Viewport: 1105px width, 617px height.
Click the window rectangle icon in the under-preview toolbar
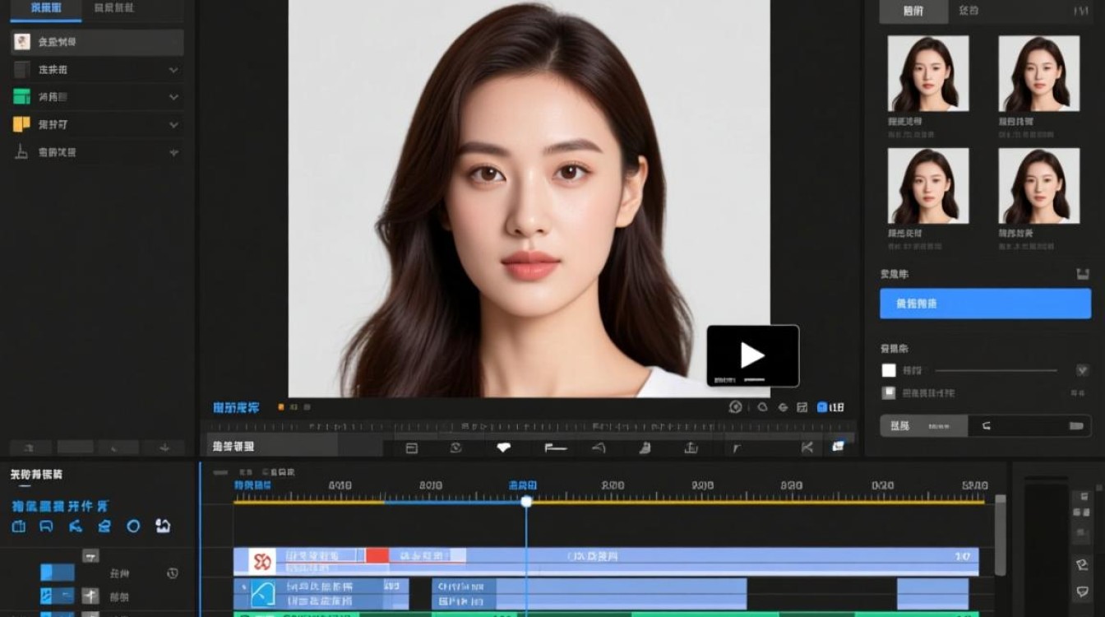coord(412,448)
